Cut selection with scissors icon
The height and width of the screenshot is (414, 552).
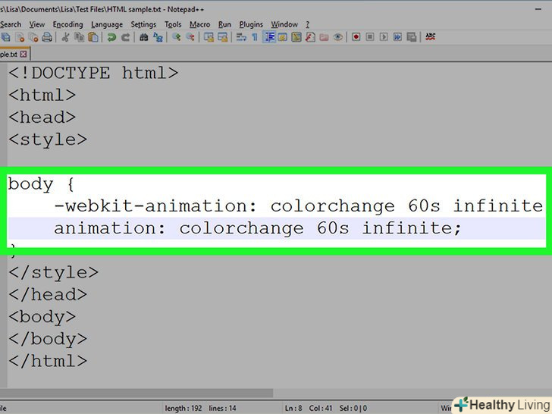click(65, 37)
